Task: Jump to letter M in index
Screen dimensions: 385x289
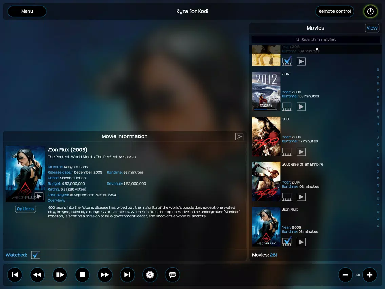Action: coord(378,158)
